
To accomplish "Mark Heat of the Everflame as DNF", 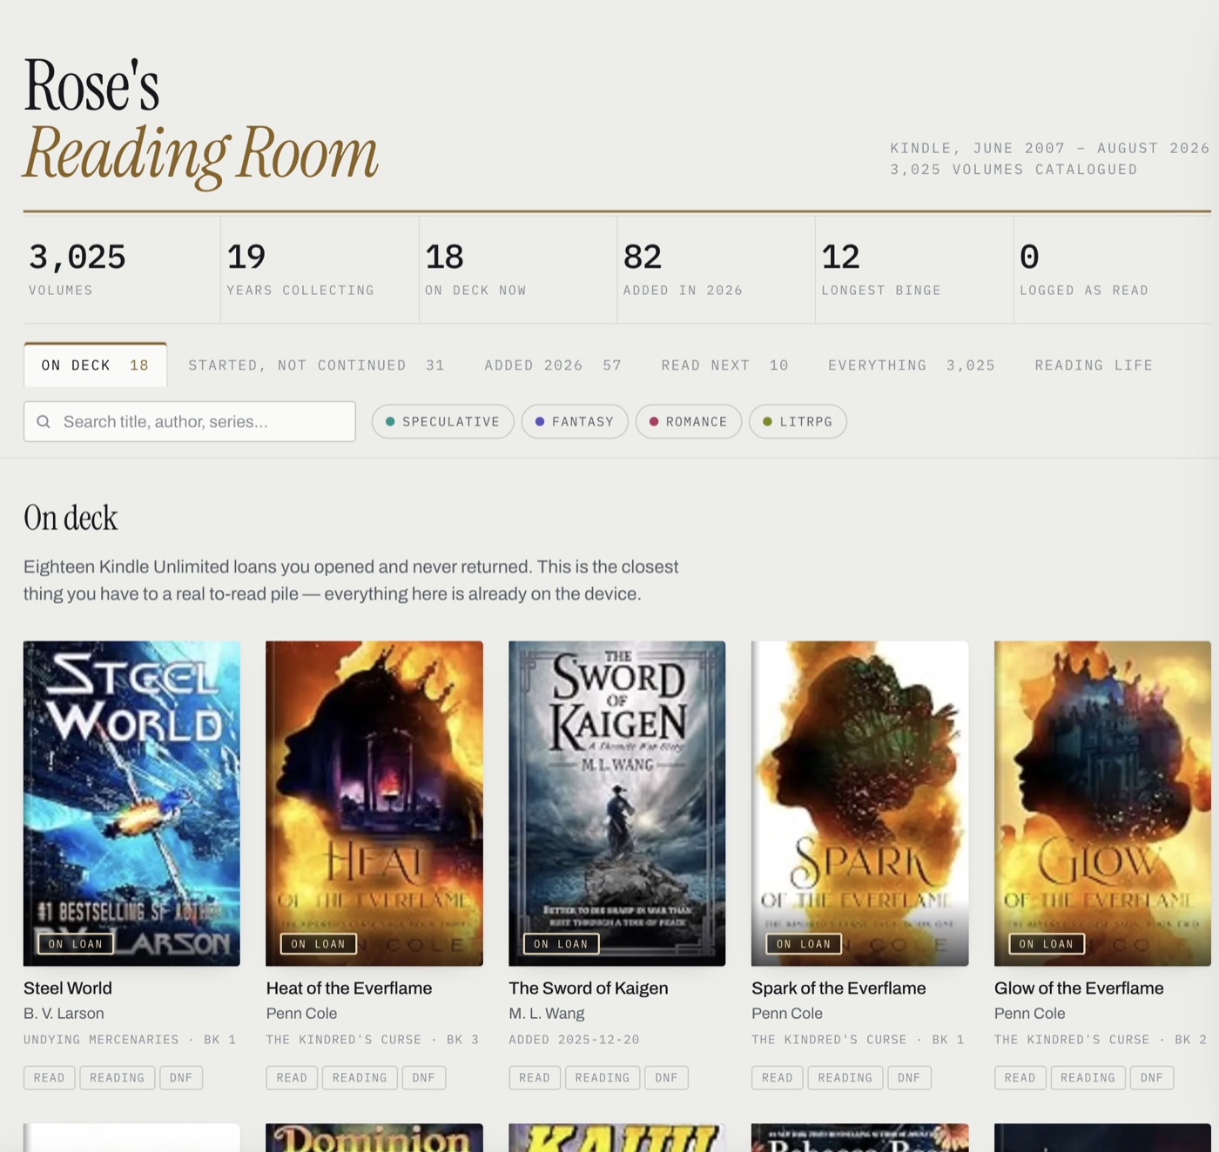I will pos(424,1078).
